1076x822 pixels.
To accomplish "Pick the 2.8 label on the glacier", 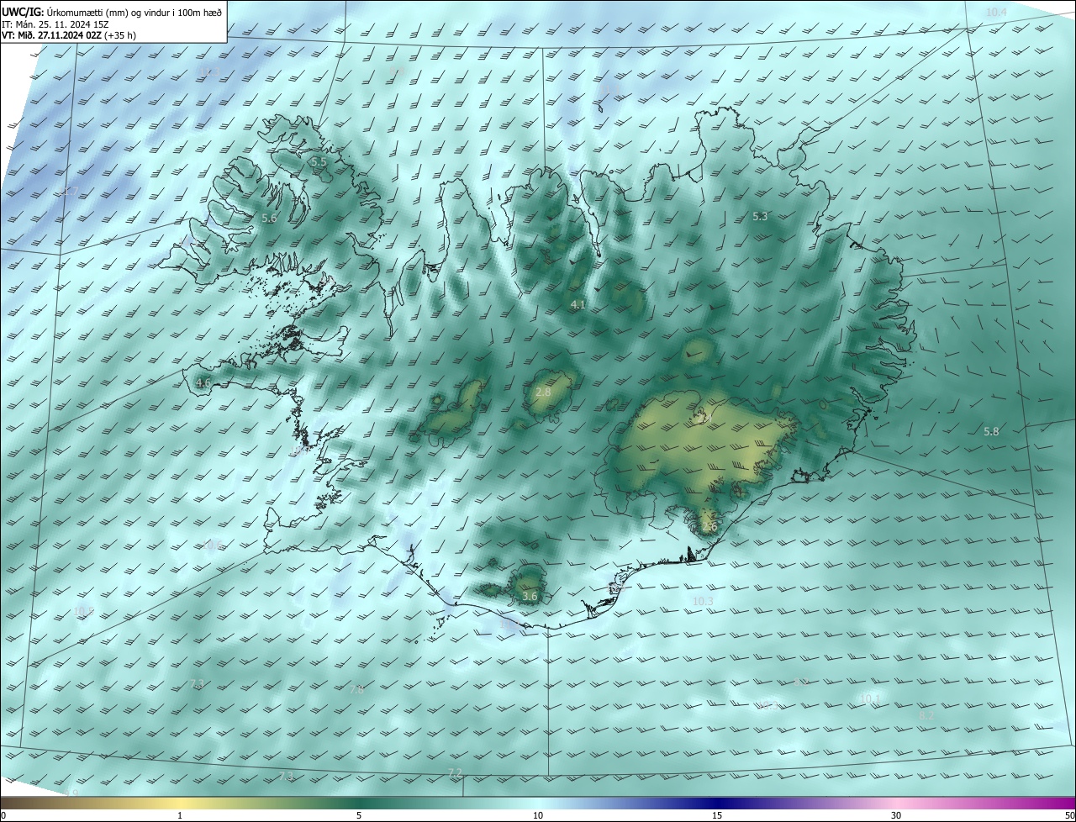I will pyautogui.click(x=543, y=393).
